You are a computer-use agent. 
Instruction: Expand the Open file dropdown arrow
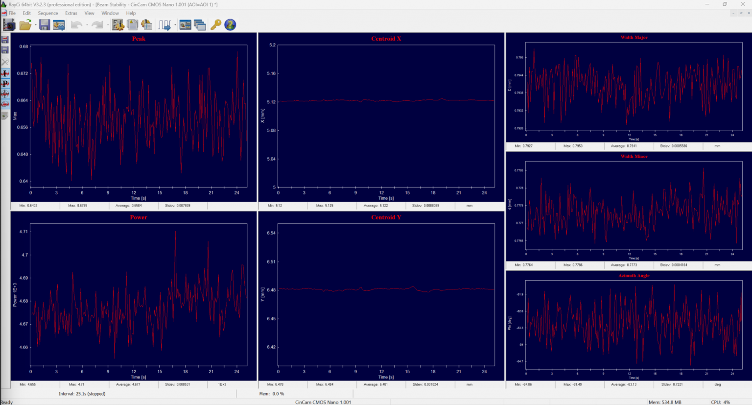click(36, 24)
